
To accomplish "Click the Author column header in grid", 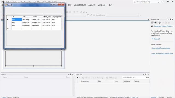I will point(37,17).
